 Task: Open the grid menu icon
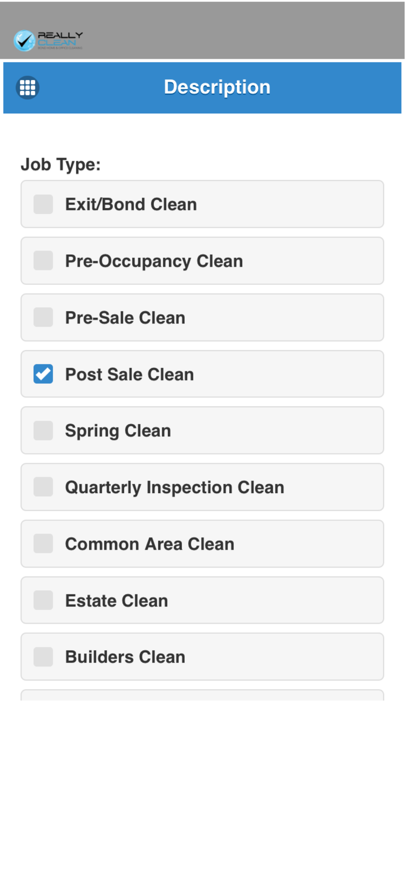coord(27,88)
